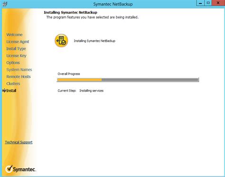Click the Symantec checkmark logo

point(9,169)
